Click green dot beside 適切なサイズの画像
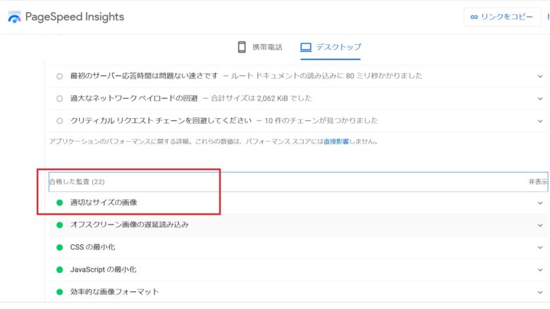 (x=59, y=203)
